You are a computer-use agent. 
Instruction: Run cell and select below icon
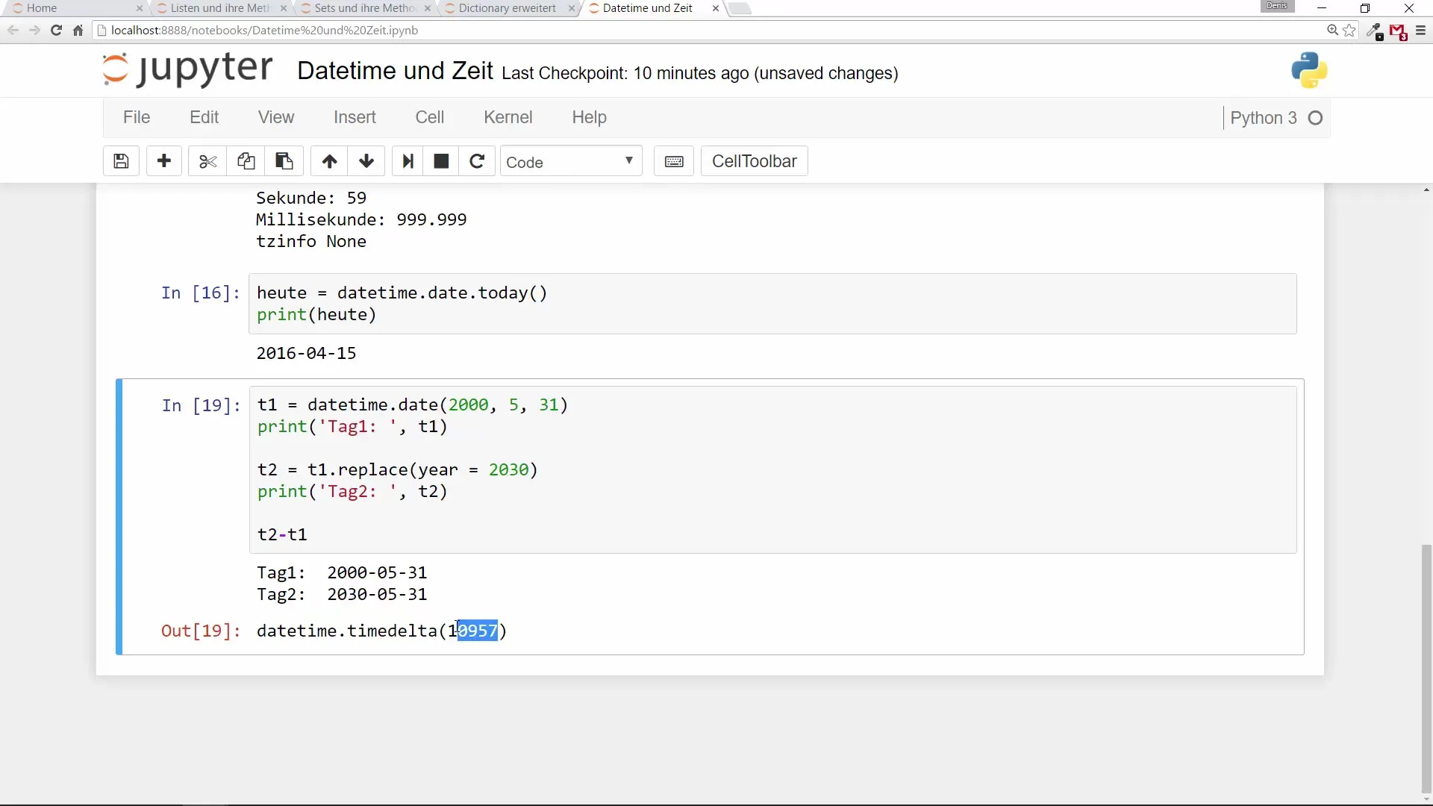[408, 161]
